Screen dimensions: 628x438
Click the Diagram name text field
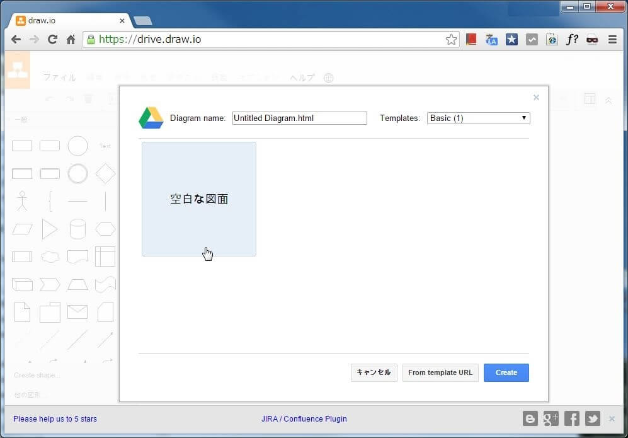coord(299,118)
